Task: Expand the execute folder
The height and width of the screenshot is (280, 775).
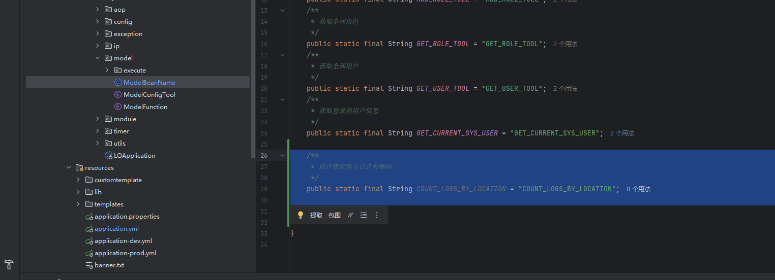Action: [107, 71]
